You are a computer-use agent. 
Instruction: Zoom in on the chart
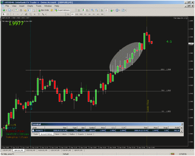[92, 10]
